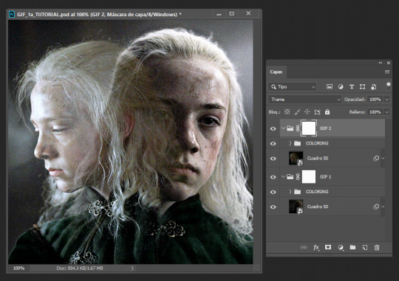The width and height of the screenshot is (399, 281).
Task: Minimize the GIF_1a_TUTORIAL.psd document window
Action: [219, 14]
